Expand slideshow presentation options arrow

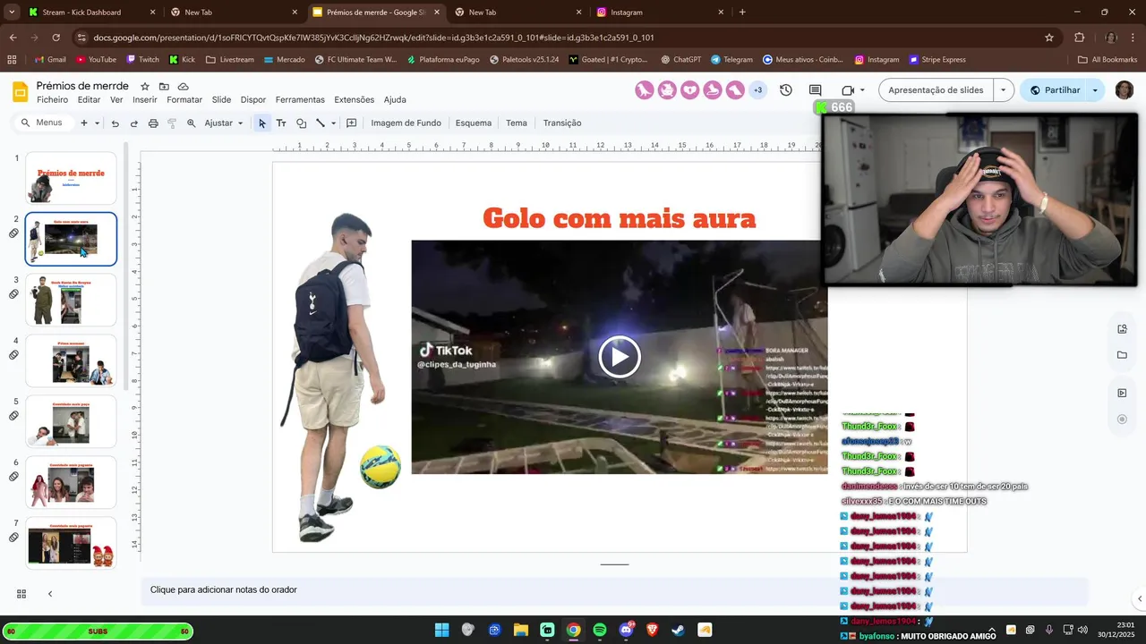tap(1003, 90)
